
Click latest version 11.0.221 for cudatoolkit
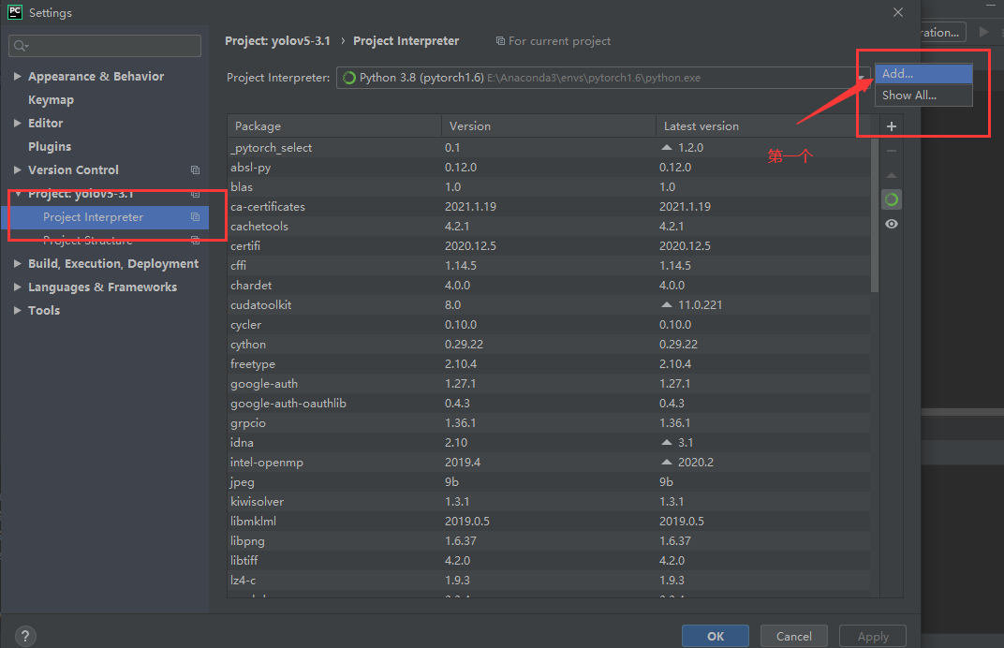(700, 304)
